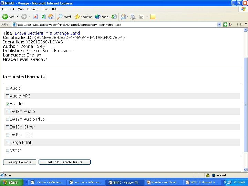Check the Large Print checkbox
The image size is (248, 186).
[x=8, y=143]
